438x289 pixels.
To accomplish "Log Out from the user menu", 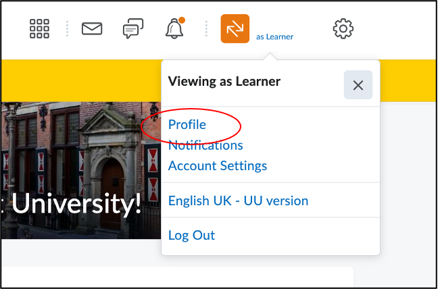I will (x=191, y=236).
